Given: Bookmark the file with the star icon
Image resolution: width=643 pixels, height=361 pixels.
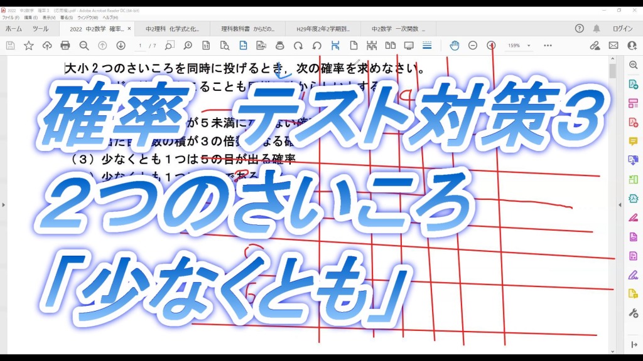Looking at the screenshot, I should (x=29, y=46).
